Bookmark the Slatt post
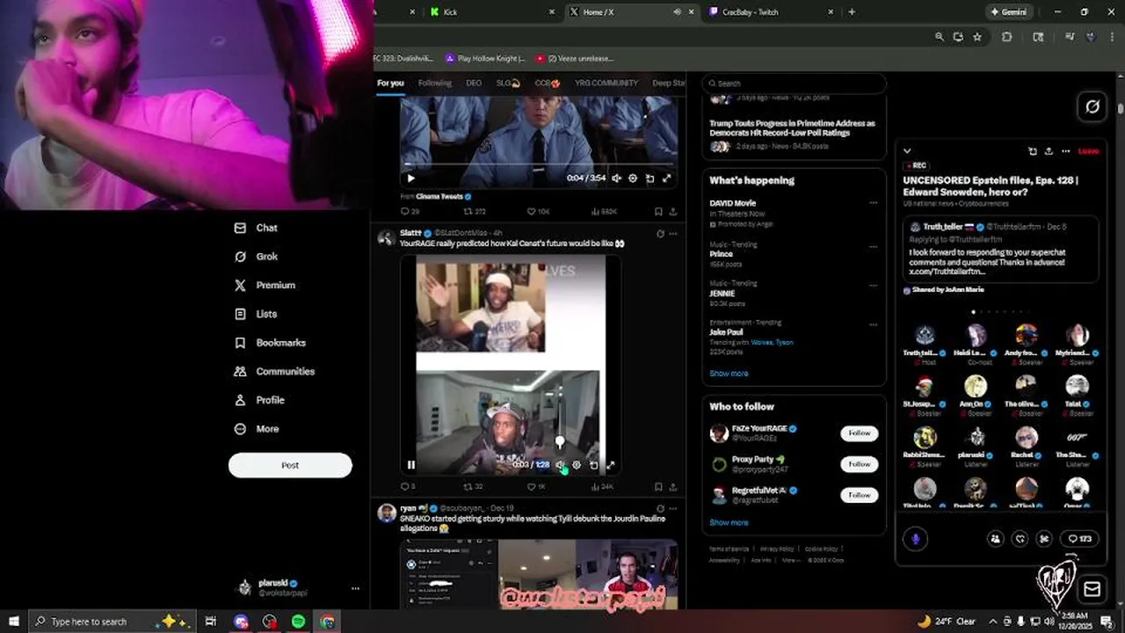 658,487
